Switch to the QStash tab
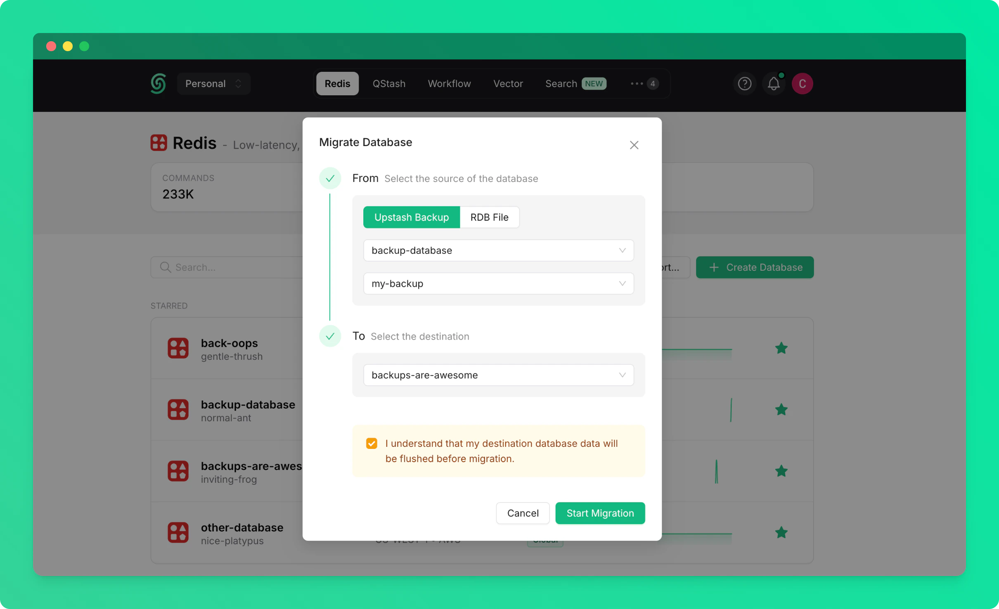999x609 pixels. [389, 84]
